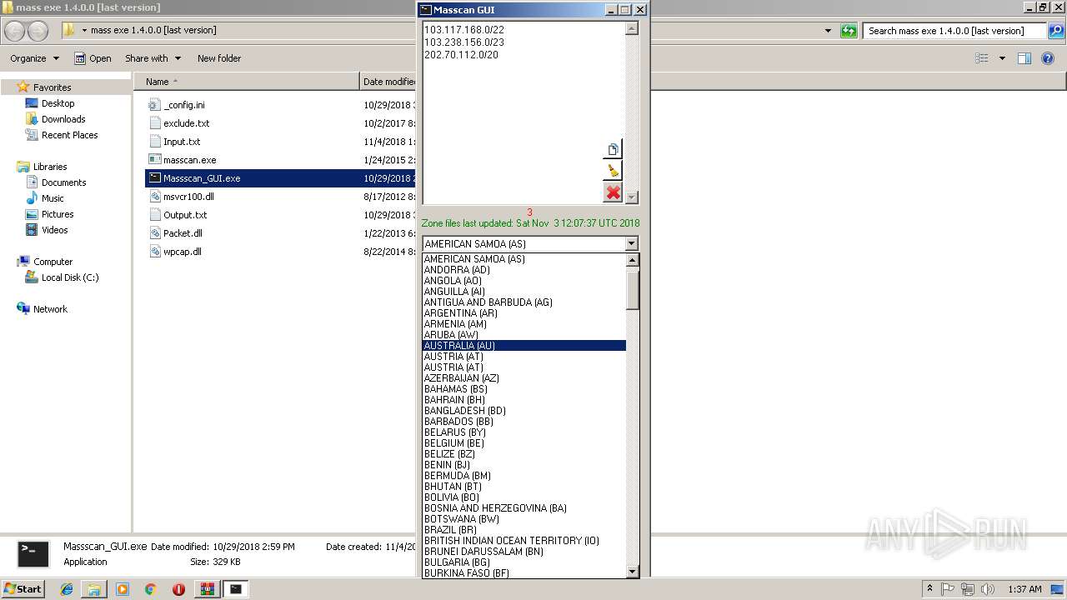
Task: Click the search magnifier icon
Action: tap(1055, 31)
